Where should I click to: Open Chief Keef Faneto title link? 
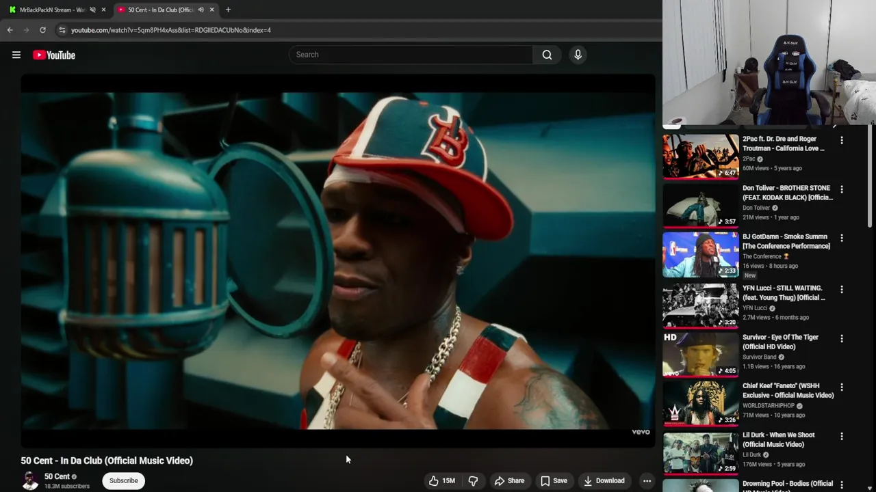(788, 390)
